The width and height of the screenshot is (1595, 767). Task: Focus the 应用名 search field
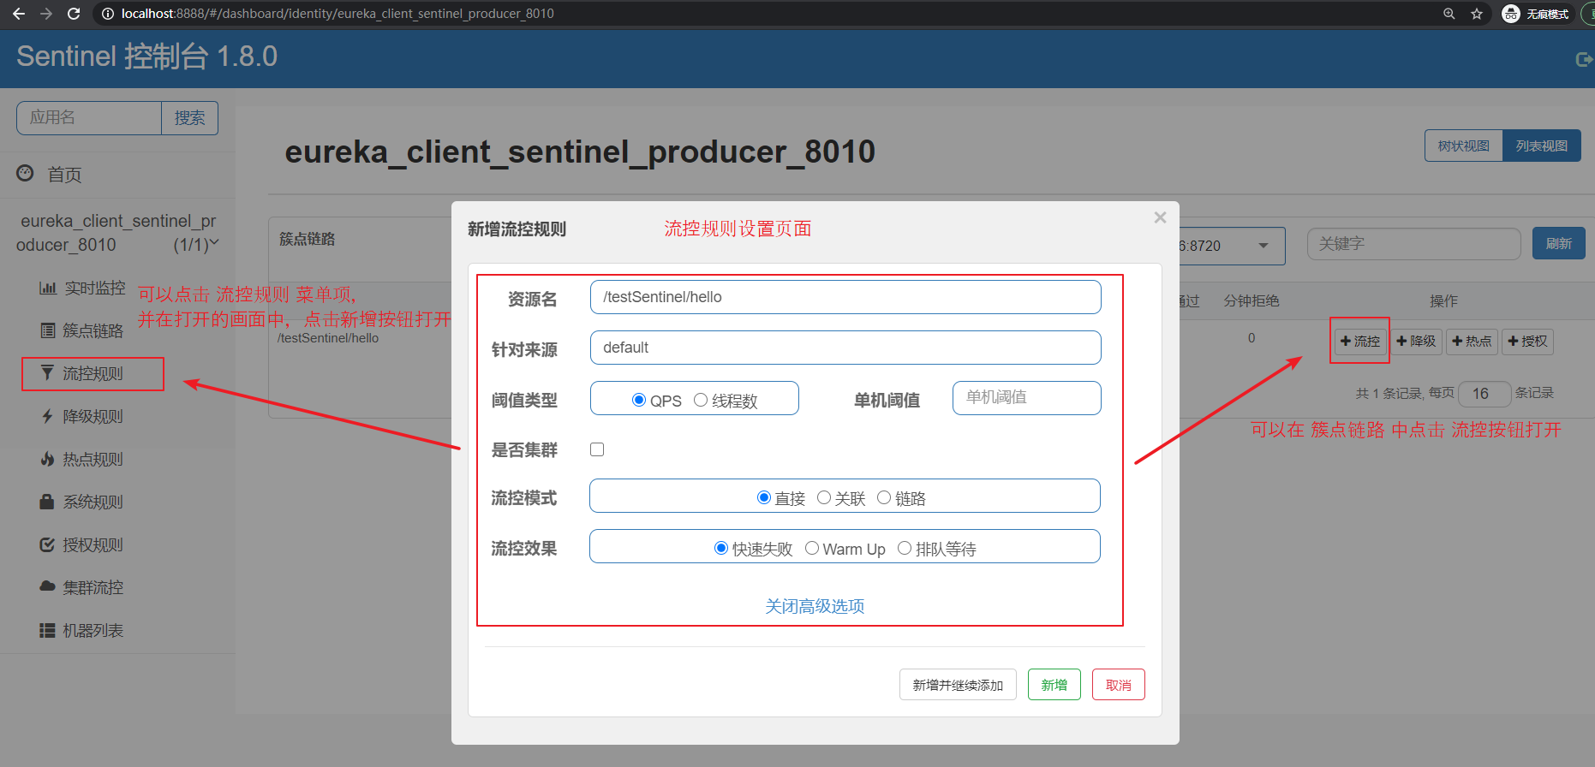(x=89, y=118)
